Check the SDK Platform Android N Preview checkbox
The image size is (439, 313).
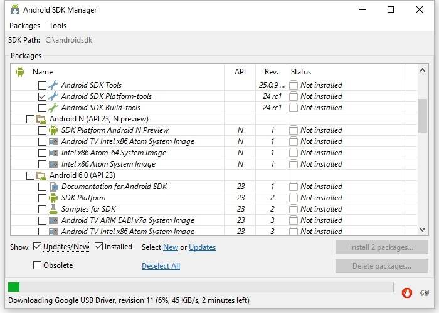42,130
